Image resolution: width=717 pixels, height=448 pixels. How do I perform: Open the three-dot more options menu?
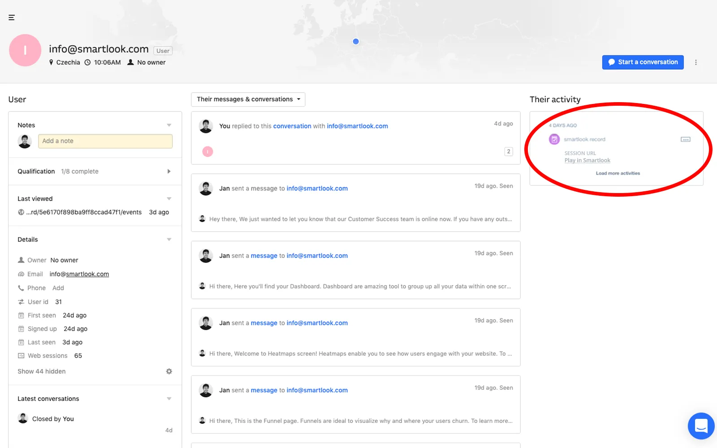tap(696, 62)
